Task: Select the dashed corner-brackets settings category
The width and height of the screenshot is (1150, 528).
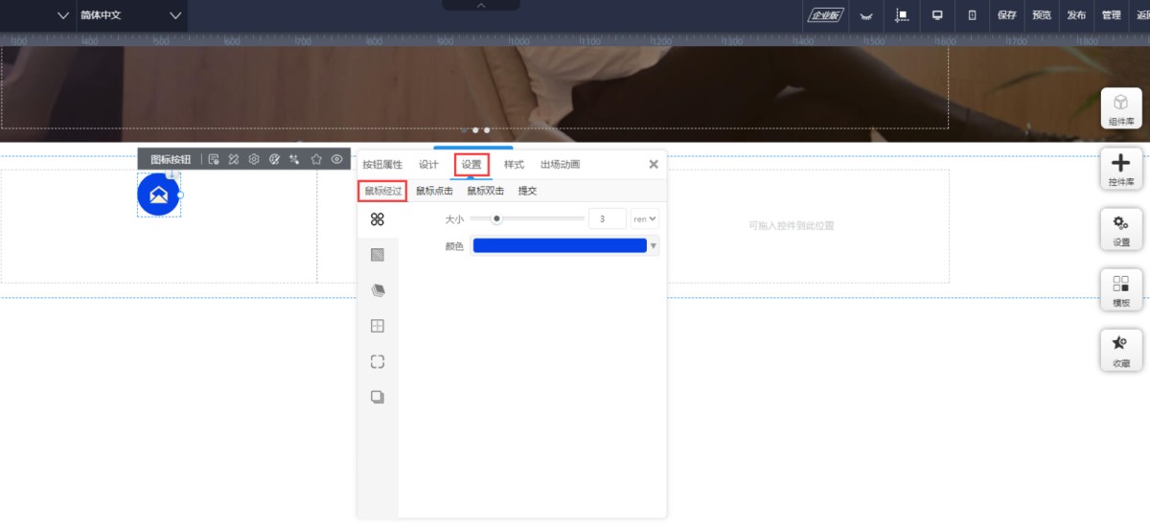Action: (x=378, y=361)
